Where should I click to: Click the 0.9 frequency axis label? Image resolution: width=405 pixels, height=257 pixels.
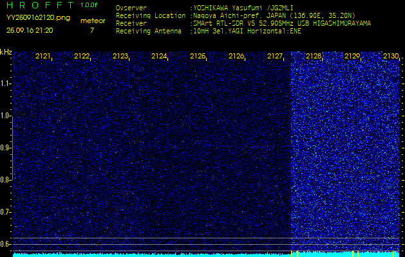point(5,148)
